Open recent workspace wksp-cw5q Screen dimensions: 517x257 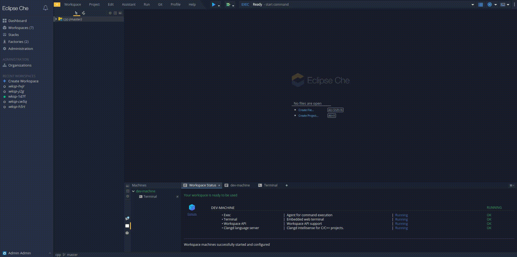[x=18, y=101]
